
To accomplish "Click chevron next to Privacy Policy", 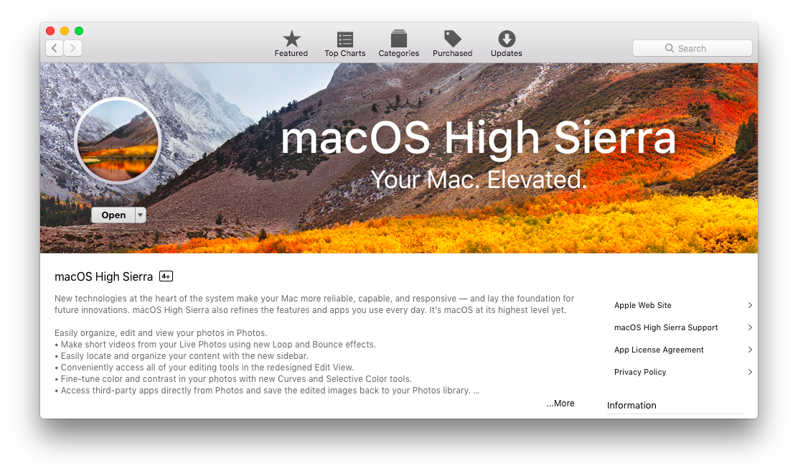I will pyautogui.click(x=750, y=372).
